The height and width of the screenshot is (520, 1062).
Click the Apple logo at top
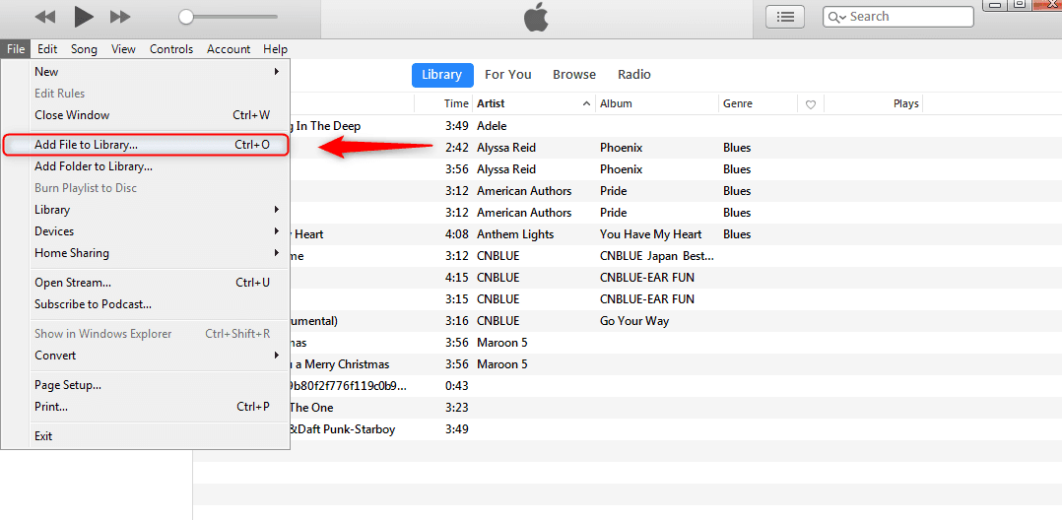tap(535, 17)
